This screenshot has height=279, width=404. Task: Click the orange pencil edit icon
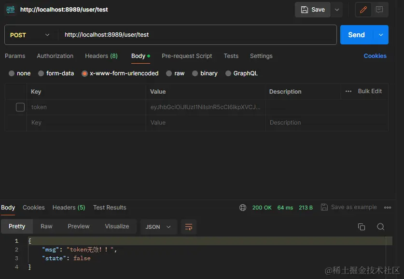[363, 10]
